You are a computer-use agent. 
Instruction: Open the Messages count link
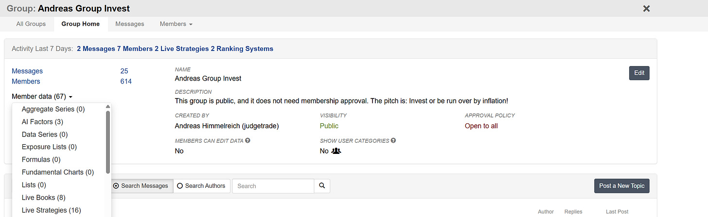point(124,71)
